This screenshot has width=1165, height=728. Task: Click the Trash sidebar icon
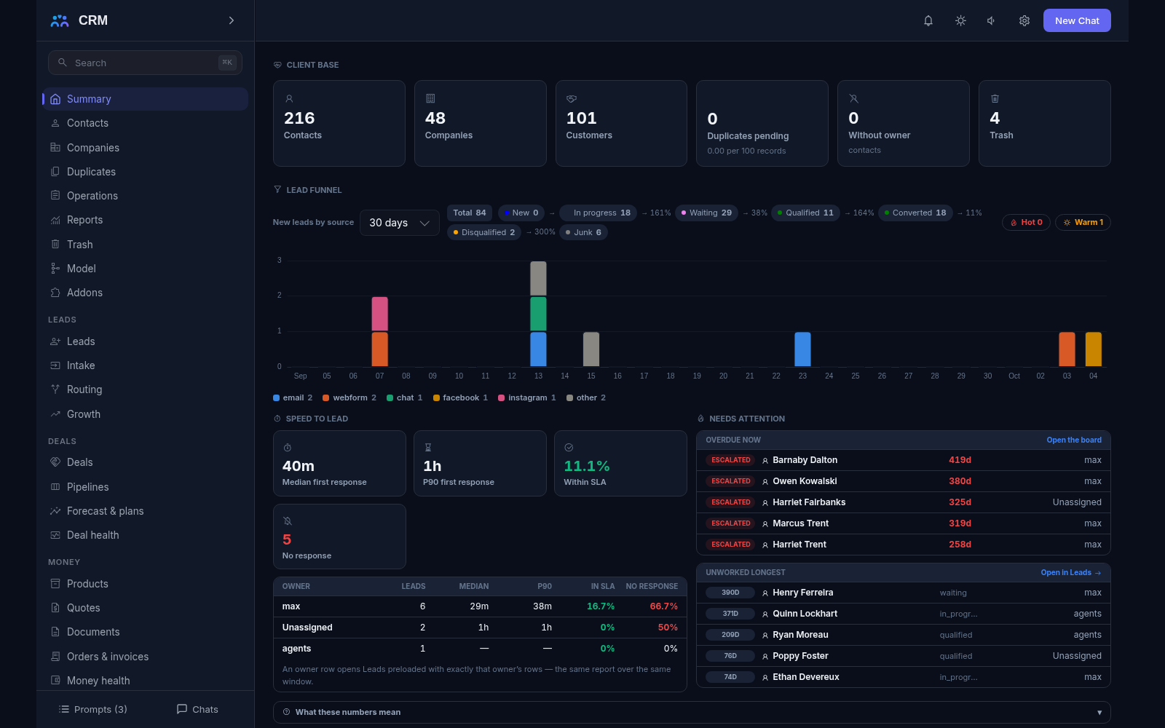point(55,245)
